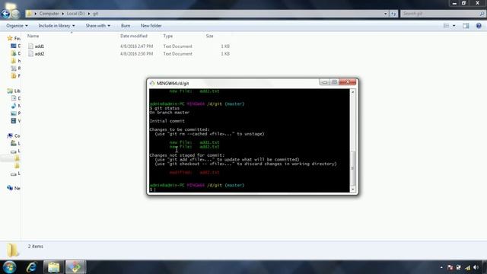The height and width of the screenshot is (274, 487).
Task: Click the '$ git status' command line
Action: (164, 108)
